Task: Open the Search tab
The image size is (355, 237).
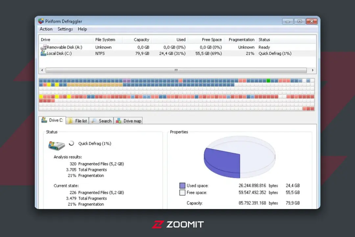Action: click(x=101, y=121)
